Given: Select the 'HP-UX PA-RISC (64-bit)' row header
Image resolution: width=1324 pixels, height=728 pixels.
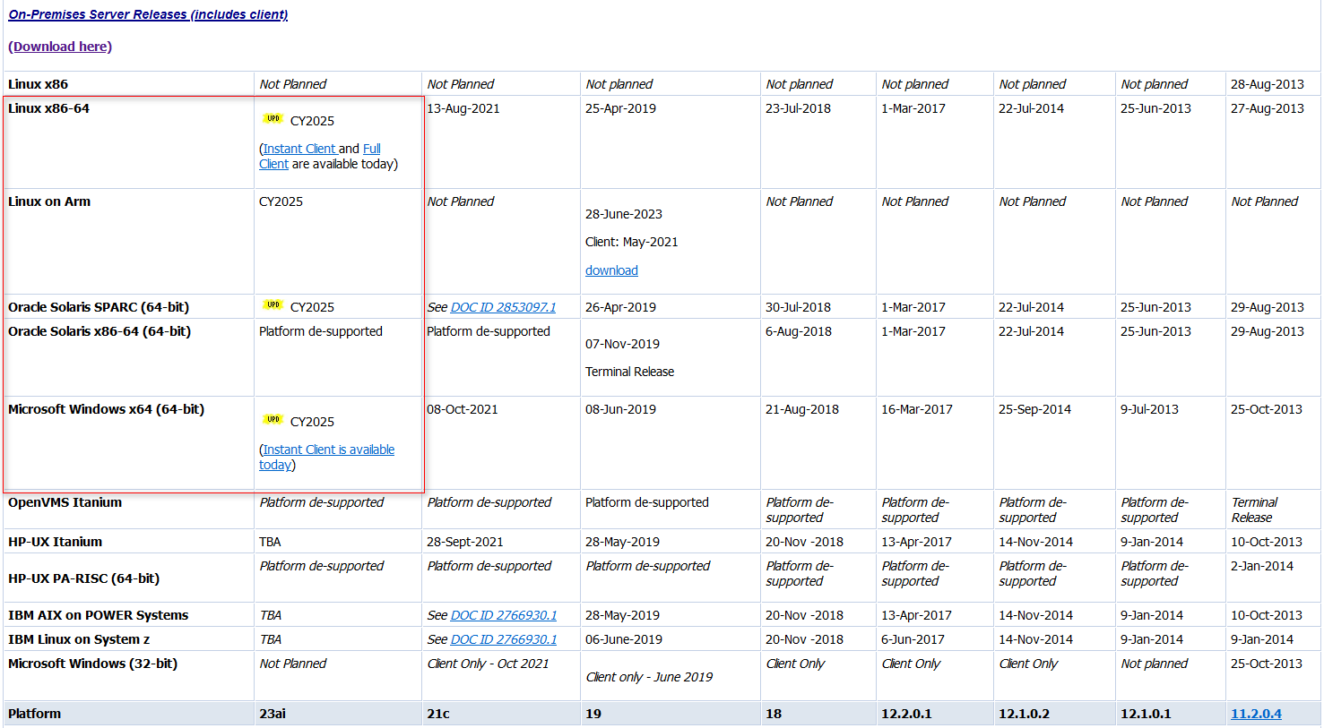Looking at the screenshot, I should tap(83, 578).
